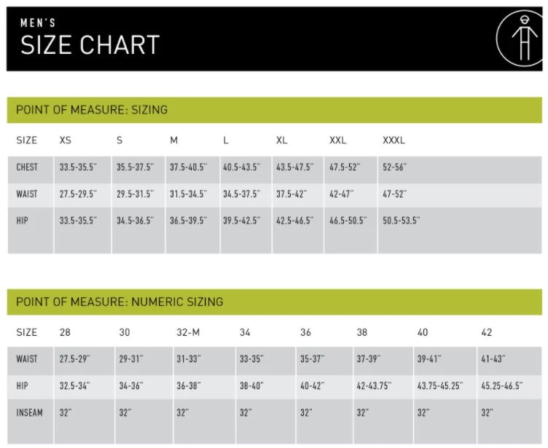Click the numeric size 42 column header
The width and height of the screenshot is (548, 448).
pos(487,332)
